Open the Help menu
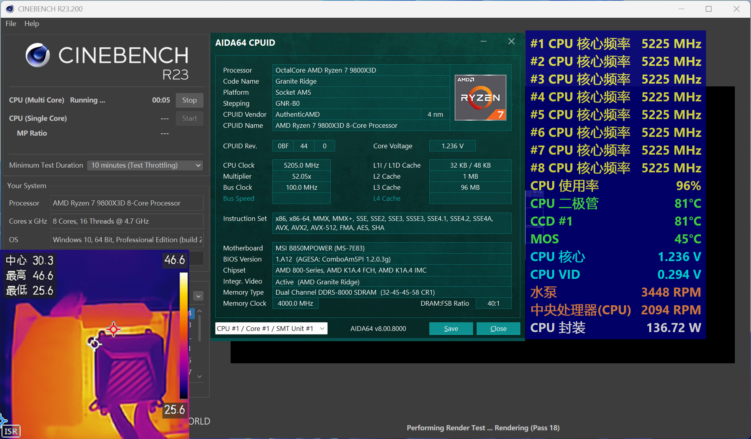 click(32, 24)
